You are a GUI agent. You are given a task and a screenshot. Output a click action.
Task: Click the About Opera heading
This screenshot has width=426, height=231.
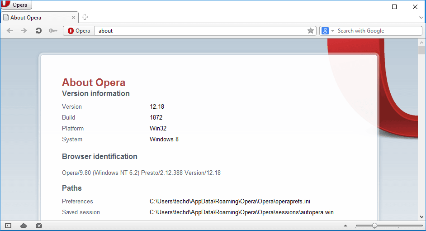click(x=94, y=82)
